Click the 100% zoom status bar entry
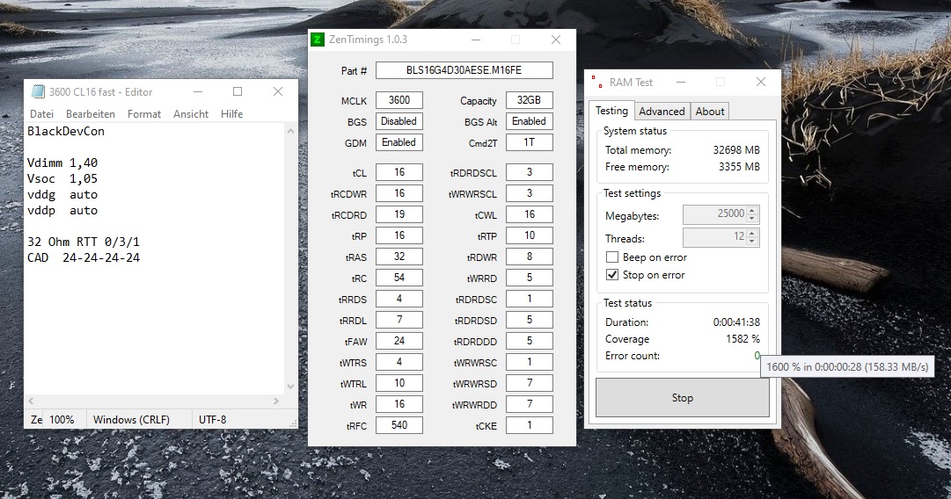This screenshot has height=499, width=951. pos(62,420)
